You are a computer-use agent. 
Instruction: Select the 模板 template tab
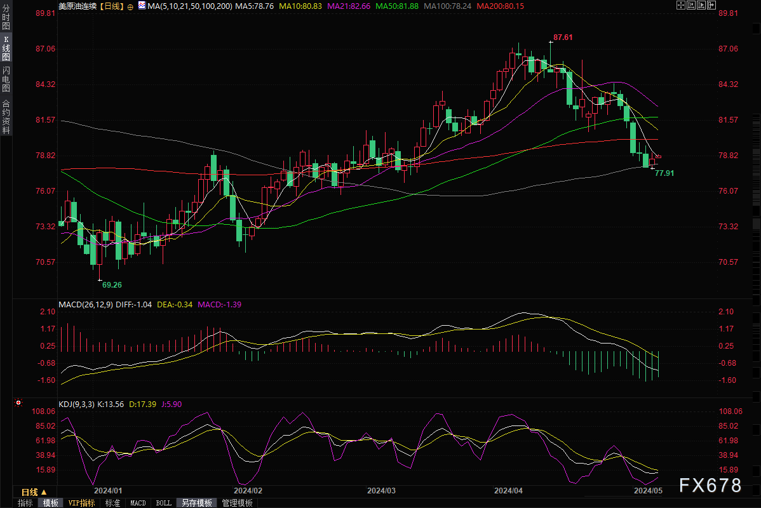pyautogui.click(x=50, y=503)
